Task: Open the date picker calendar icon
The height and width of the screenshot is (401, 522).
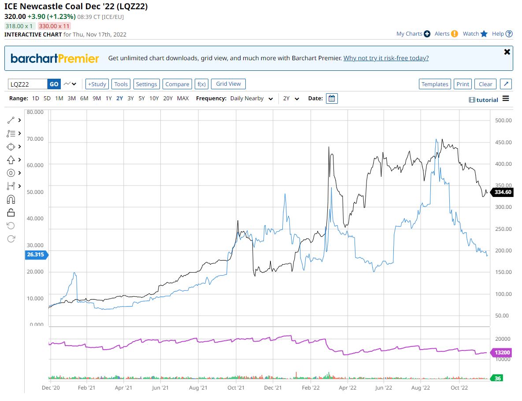Action: (332, 98)
